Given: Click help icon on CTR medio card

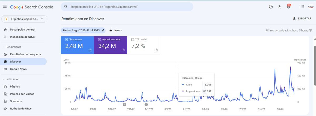Looking at the screenshot, I should 156,50.
